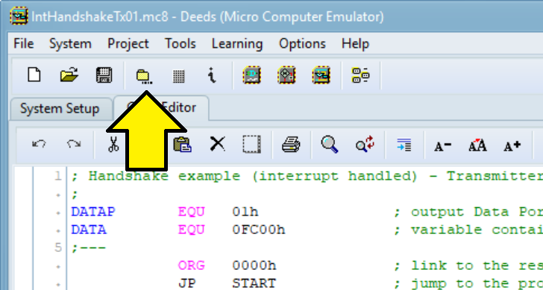Open the Tools menu

click(x=180, y=44)
